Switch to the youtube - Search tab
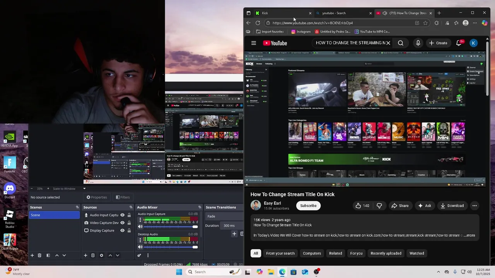495x278 pixels. click(x=343, y=13)
